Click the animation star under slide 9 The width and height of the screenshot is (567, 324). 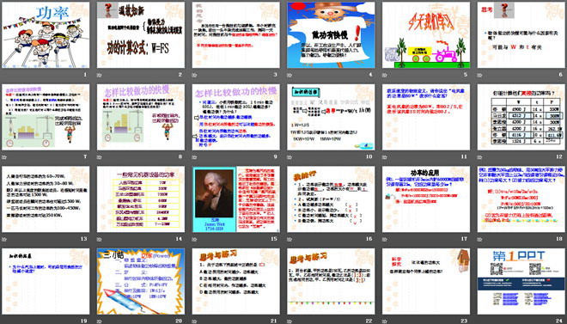pyautogui.click(x=194, y=157)
